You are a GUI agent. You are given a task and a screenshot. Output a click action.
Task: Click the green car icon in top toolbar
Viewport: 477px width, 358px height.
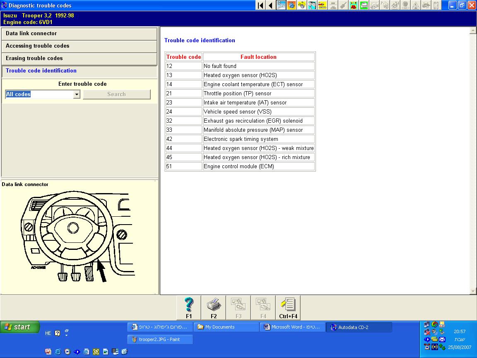(x=364, y=5)
